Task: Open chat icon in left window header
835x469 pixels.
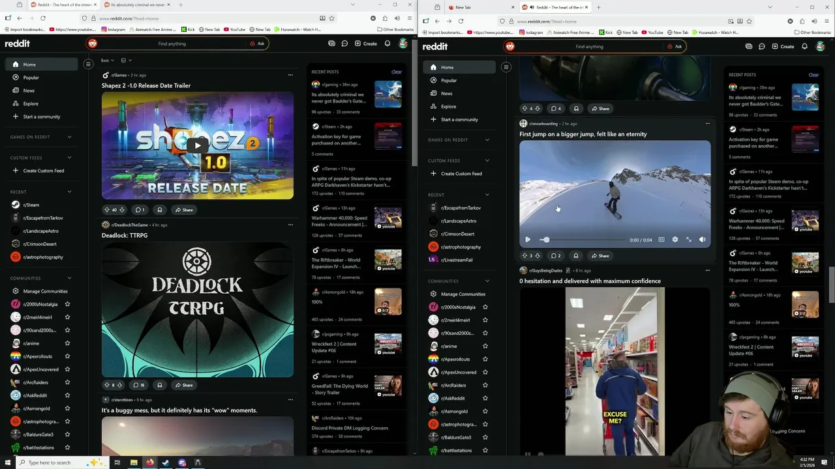Action: point(344,44)
